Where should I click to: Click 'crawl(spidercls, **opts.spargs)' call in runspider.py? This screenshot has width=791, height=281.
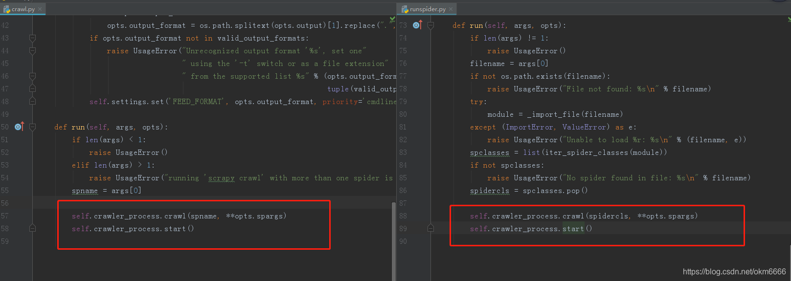pos(630,216)
